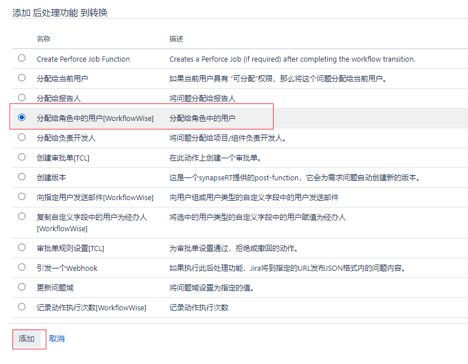Viewport: 468px width, 364px height.
Task: Select 复制自定义字段中的用户为经办人 radio button
Action: click(21, 216)
